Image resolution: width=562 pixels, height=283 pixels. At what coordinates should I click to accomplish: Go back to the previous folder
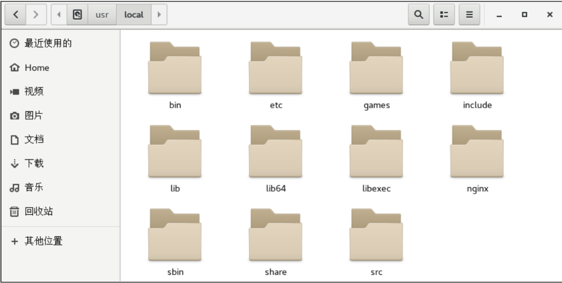coord(16,15)
